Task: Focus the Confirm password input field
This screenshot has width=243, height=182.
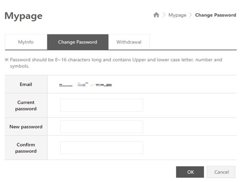Action: point(102,148)
